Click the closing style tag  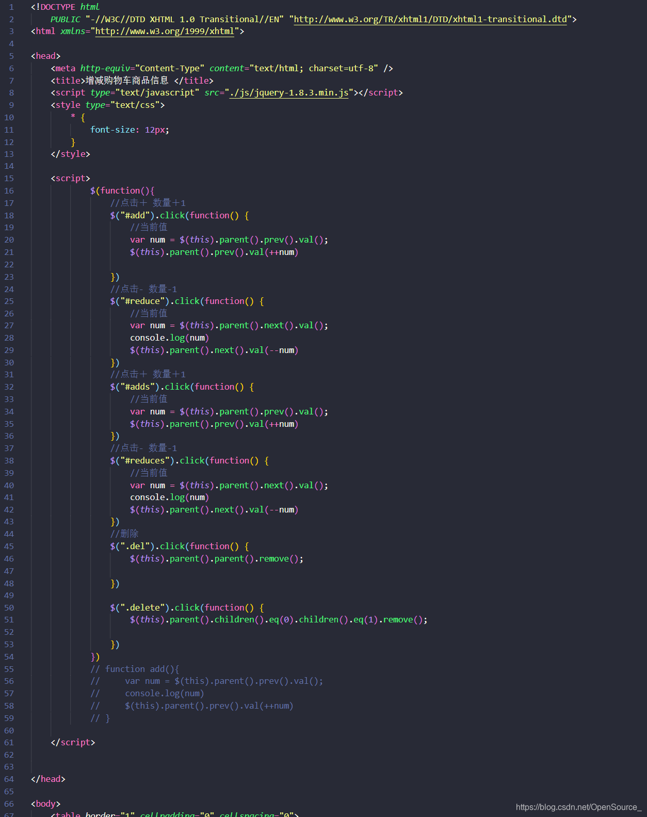tap(70, 154)
